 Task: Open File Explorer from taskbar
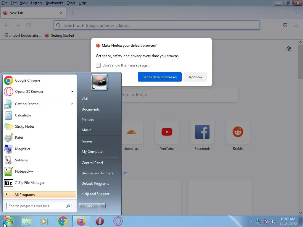click(26, 221)
